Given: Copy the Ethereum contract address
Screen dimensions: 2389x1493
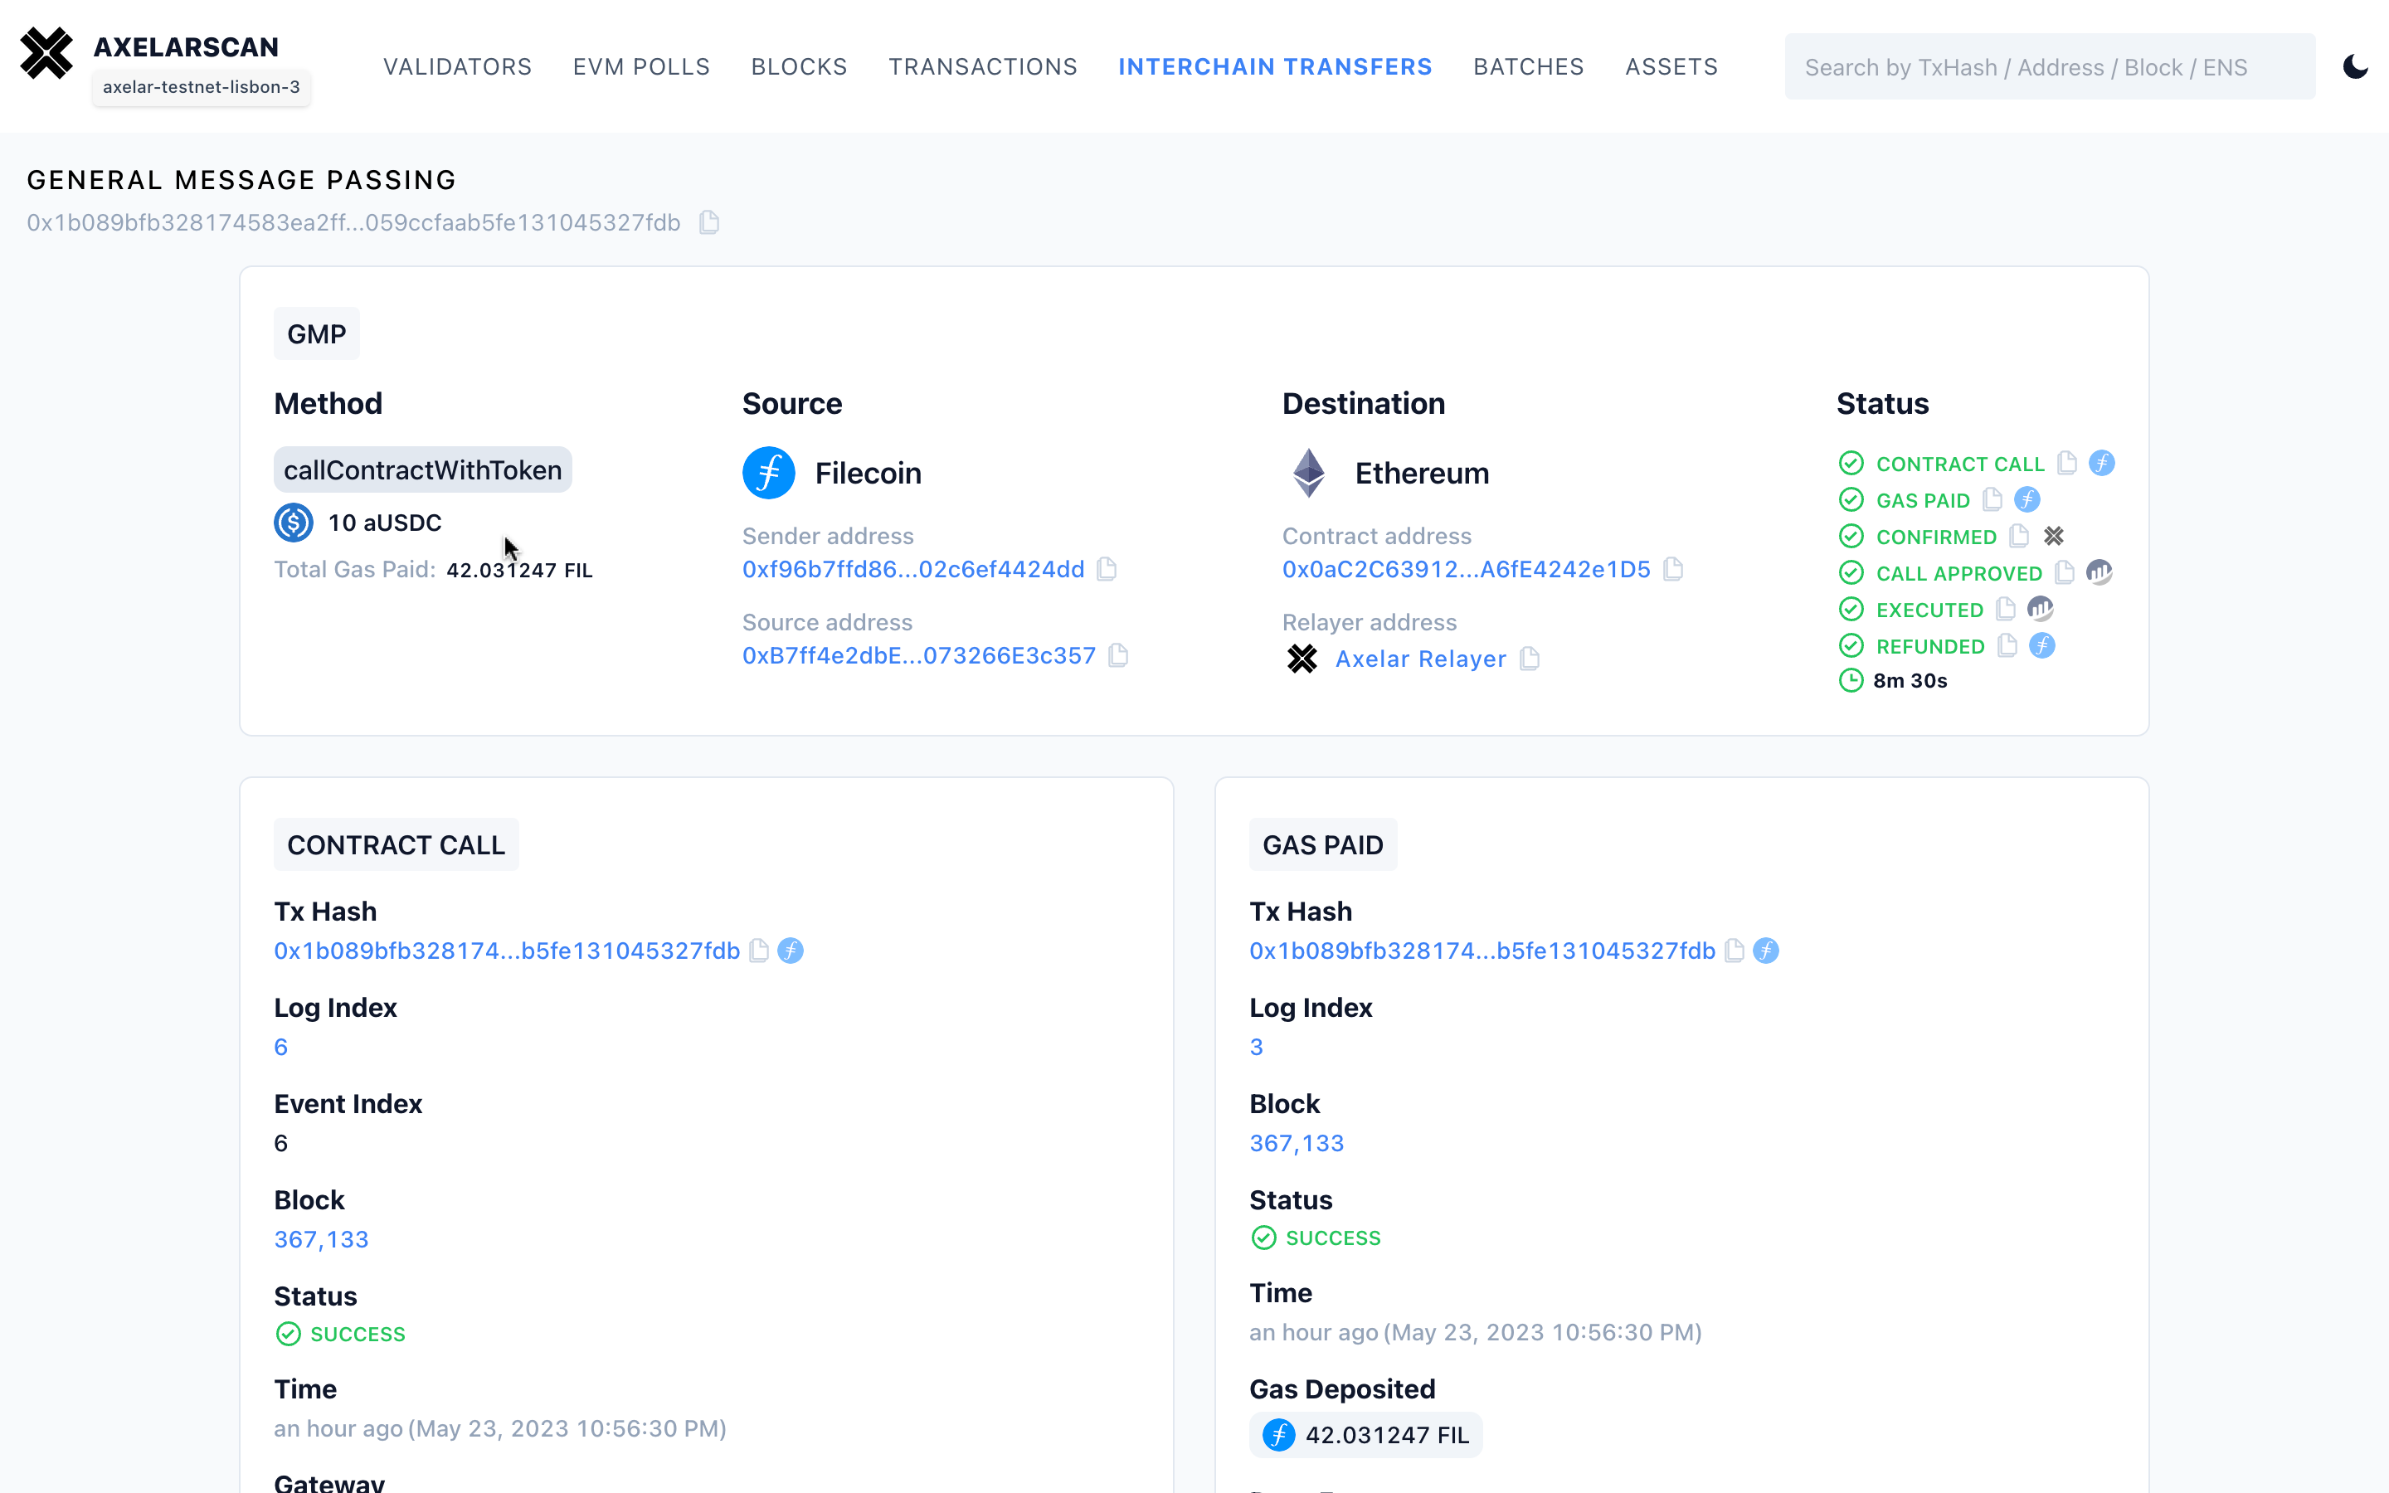Looking at the screenshot, I should coord(1672,570).
